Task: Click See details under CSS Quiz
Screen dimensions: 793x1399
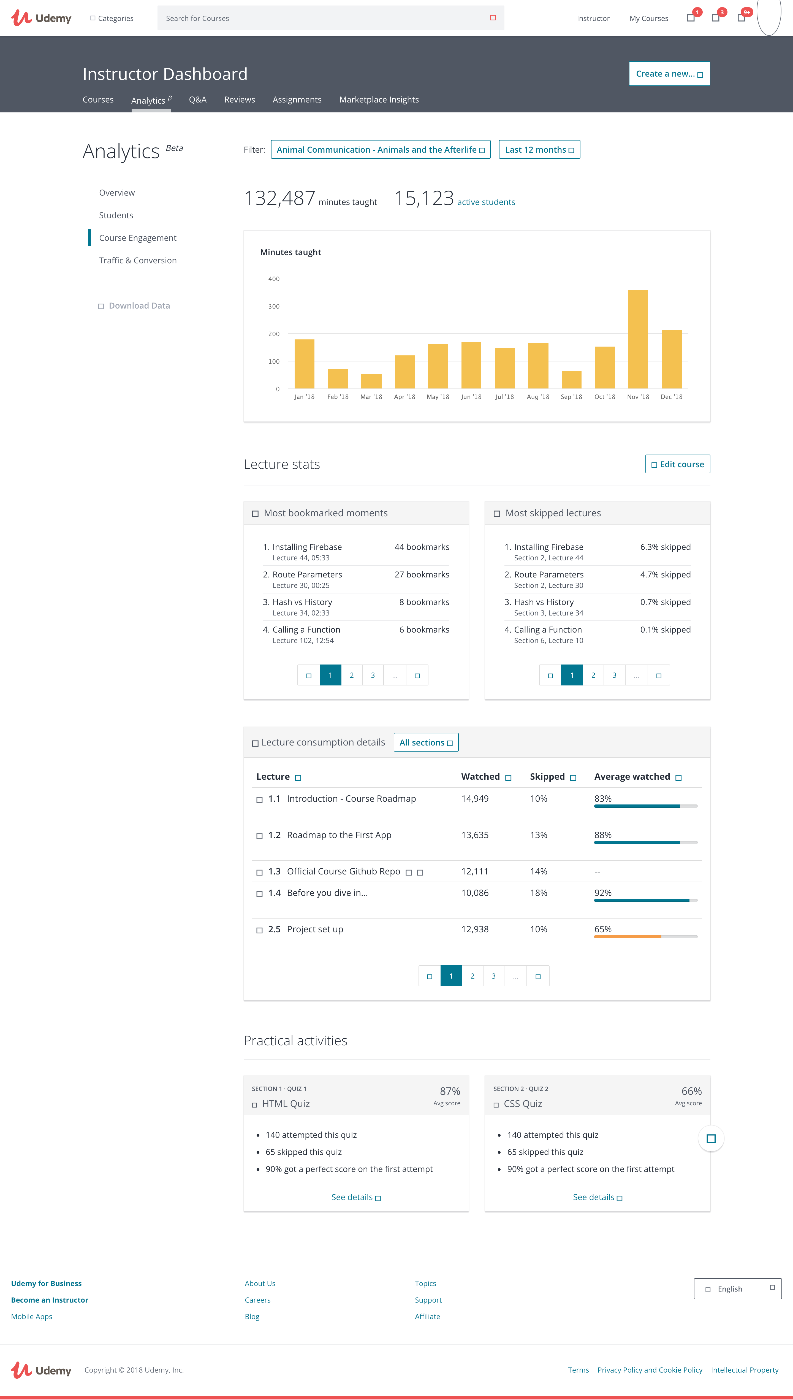Action: [598, 1197]
